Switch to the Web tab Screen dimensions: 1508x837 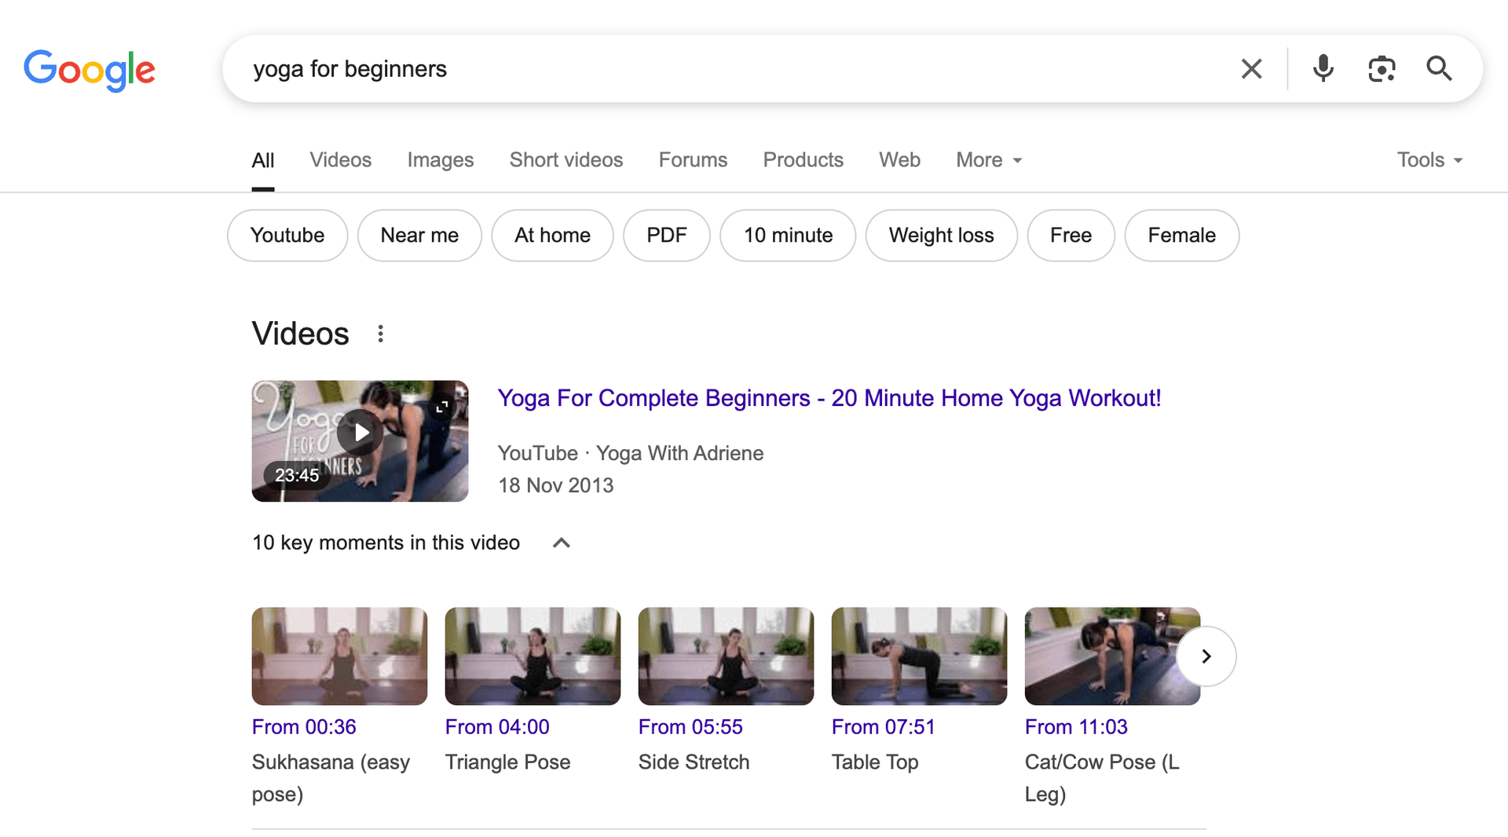tap(899, 160)
